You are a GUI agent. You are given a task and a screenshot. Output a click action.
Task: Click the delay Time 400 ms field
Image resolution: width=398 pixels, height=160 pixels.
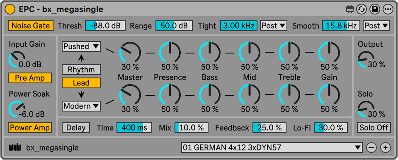[x=134, y=128]
